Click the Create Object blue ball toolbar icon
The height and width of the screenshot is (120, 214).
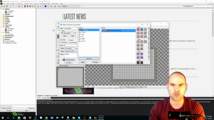[x=45, y=6]
